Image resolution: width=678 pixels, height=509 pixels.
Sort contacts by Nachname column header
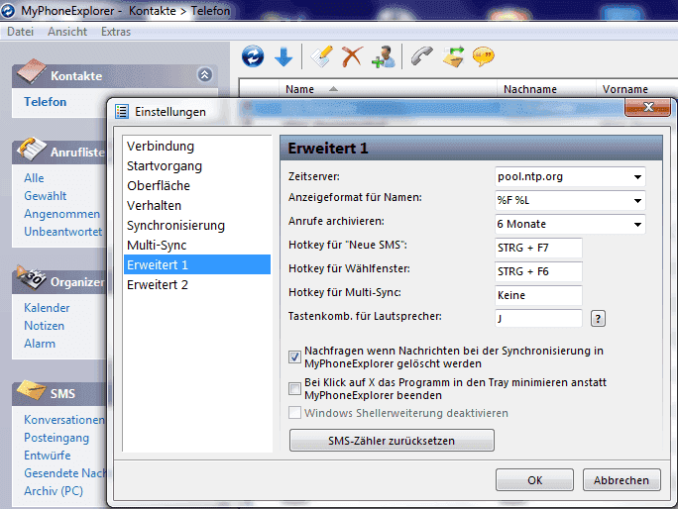(546, 89)
